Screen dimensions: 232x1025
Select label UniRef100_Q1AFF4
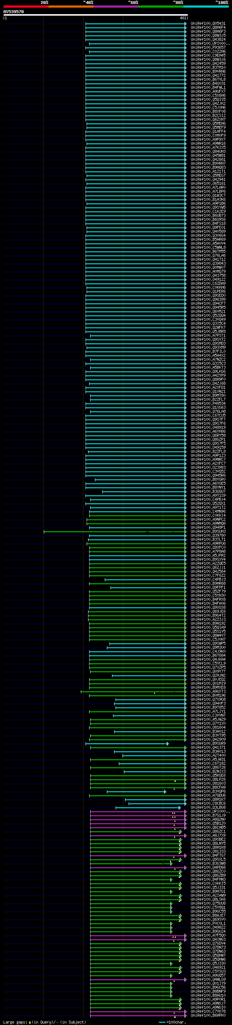208,131
